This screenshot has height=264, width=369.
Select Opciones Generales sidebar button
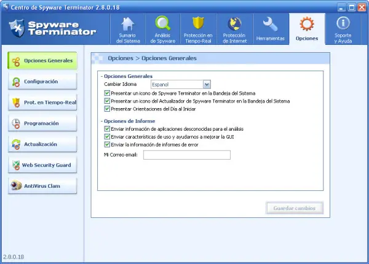coord(42,61)
